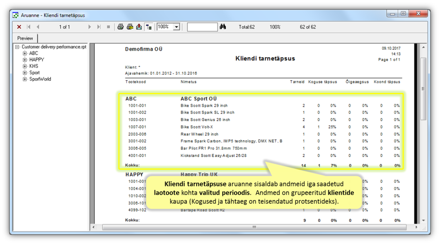Select the KHS group in the tree
Image resolution: width=440 pixels, height=244 pixels.
tap(34, 66)
